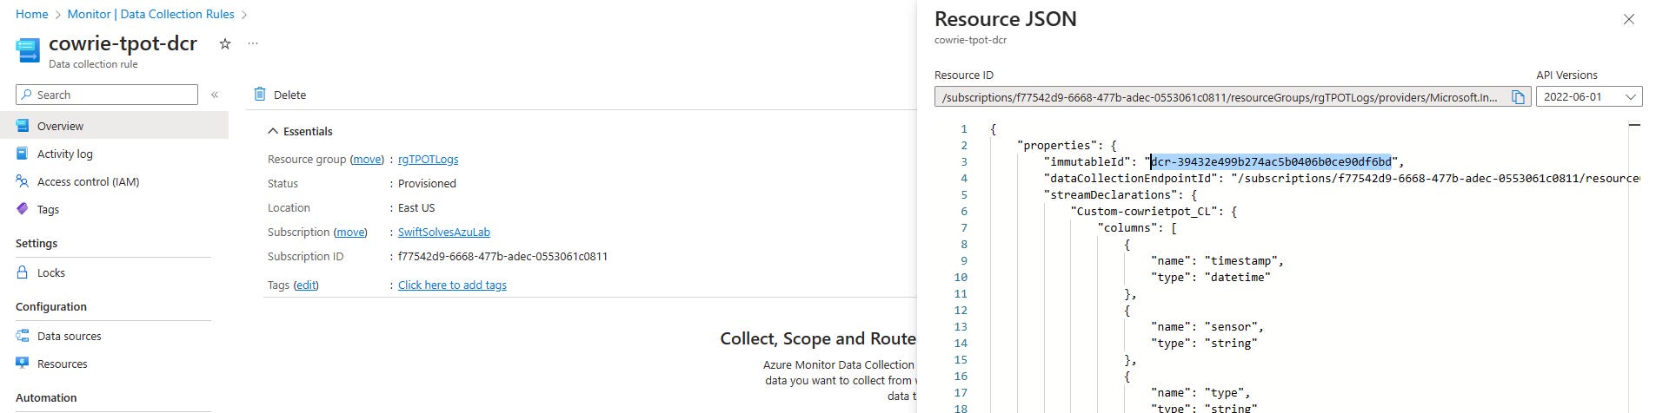Click the dataCollectionEndpointId JSON line

1341,178
